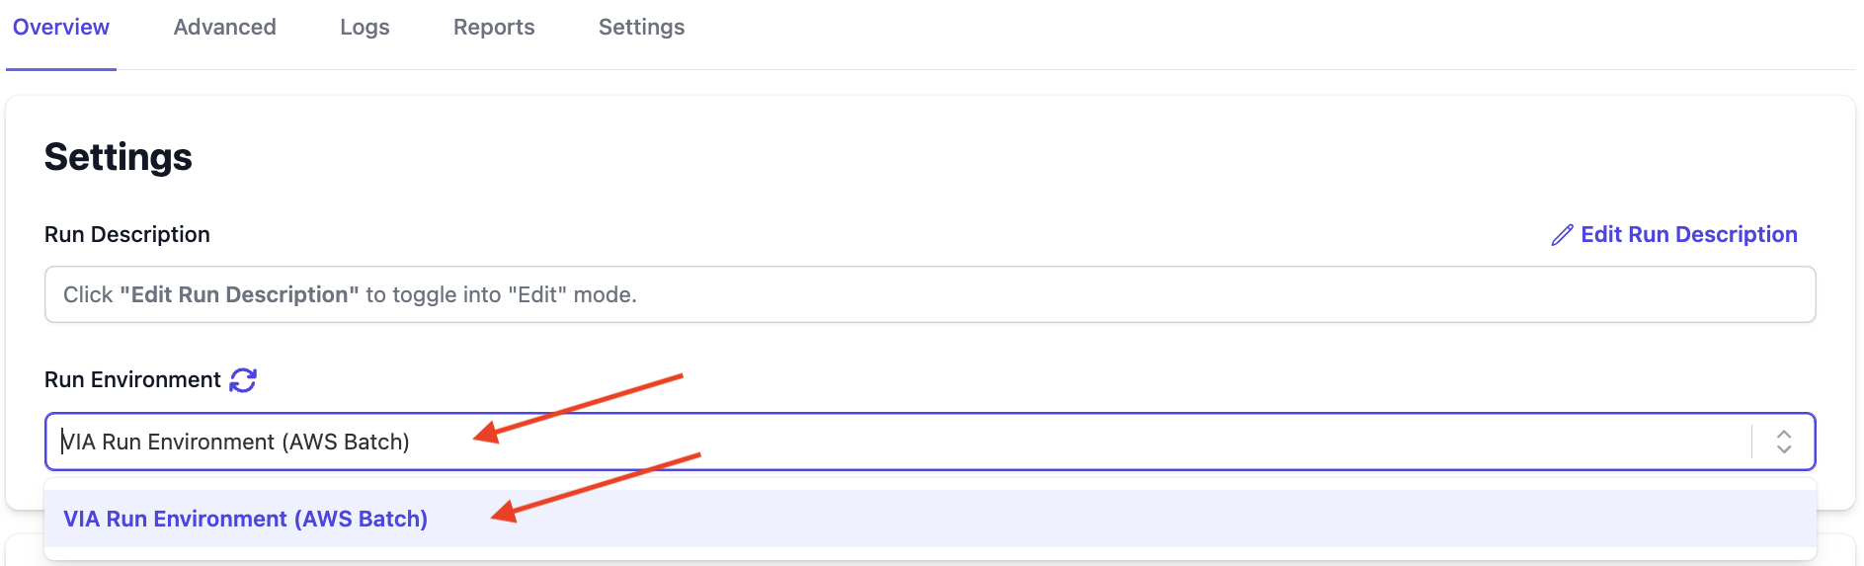The image size is (1864, 566).
Task: Click the refresh icon beside Run Environment
Action: tap(243, 380)
